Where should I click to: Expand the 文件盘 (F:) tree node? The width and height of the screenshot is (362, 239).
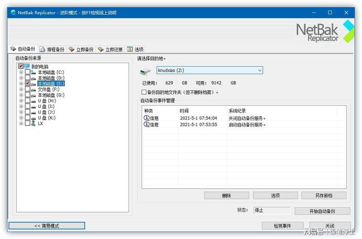21,89
